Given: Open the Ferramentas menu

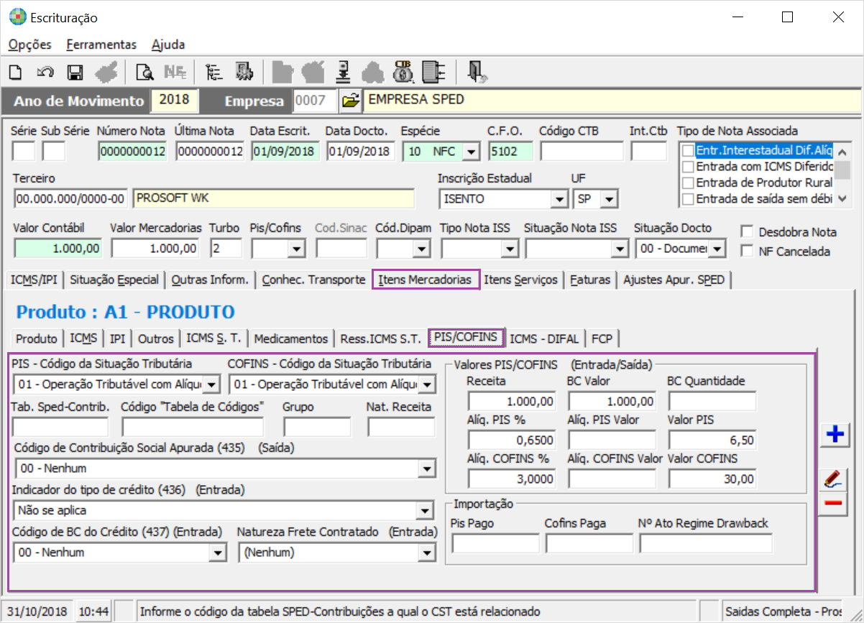Looking at the screenshot, I should pos(101,45).
